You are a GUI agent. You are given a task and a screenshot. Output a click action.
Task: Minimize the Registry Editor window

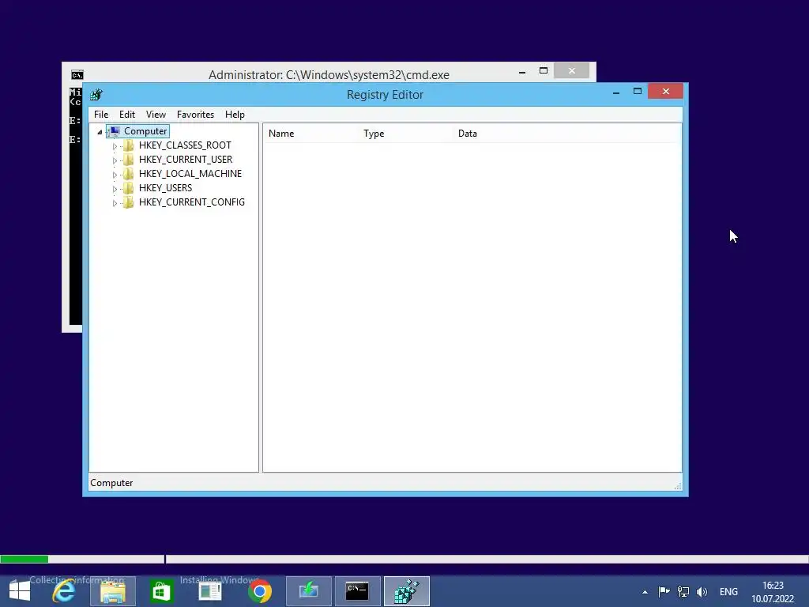point(616,92)
